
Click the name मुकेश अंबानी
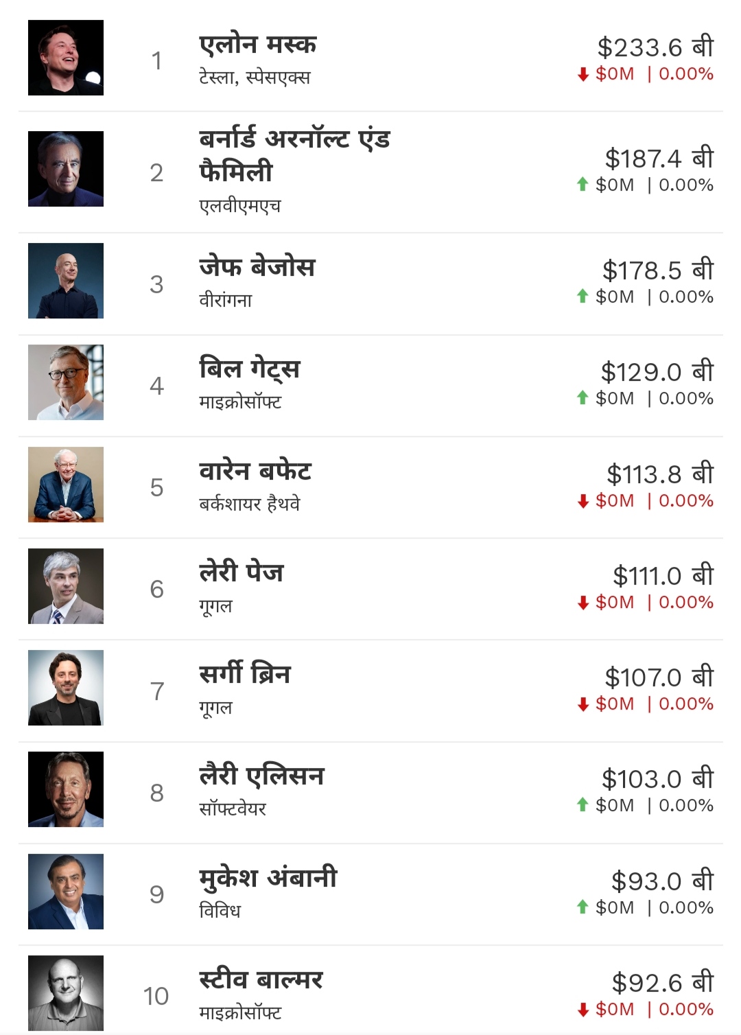coord(268,878)
